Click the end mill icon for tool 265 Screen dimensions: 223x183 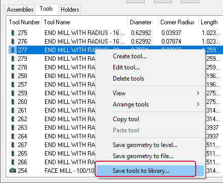click(x=13, y=154)
